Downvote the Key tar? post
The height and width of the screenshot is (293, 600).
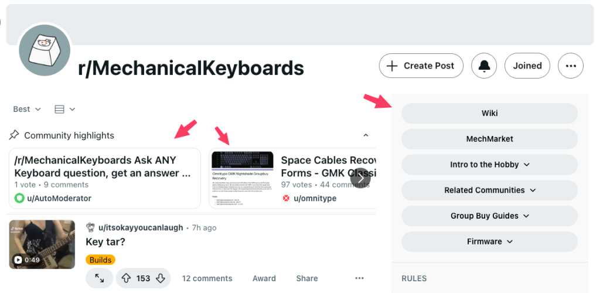(x=161, y=278)
